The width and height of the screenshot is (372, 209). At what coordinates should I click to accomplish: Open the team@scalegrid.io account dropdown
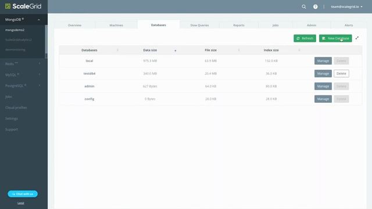pyautogui.click(x=346, y=6)
